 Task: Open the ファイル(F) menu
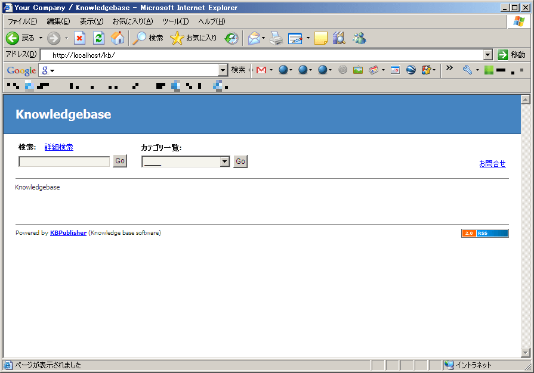(x=22, y=21)
